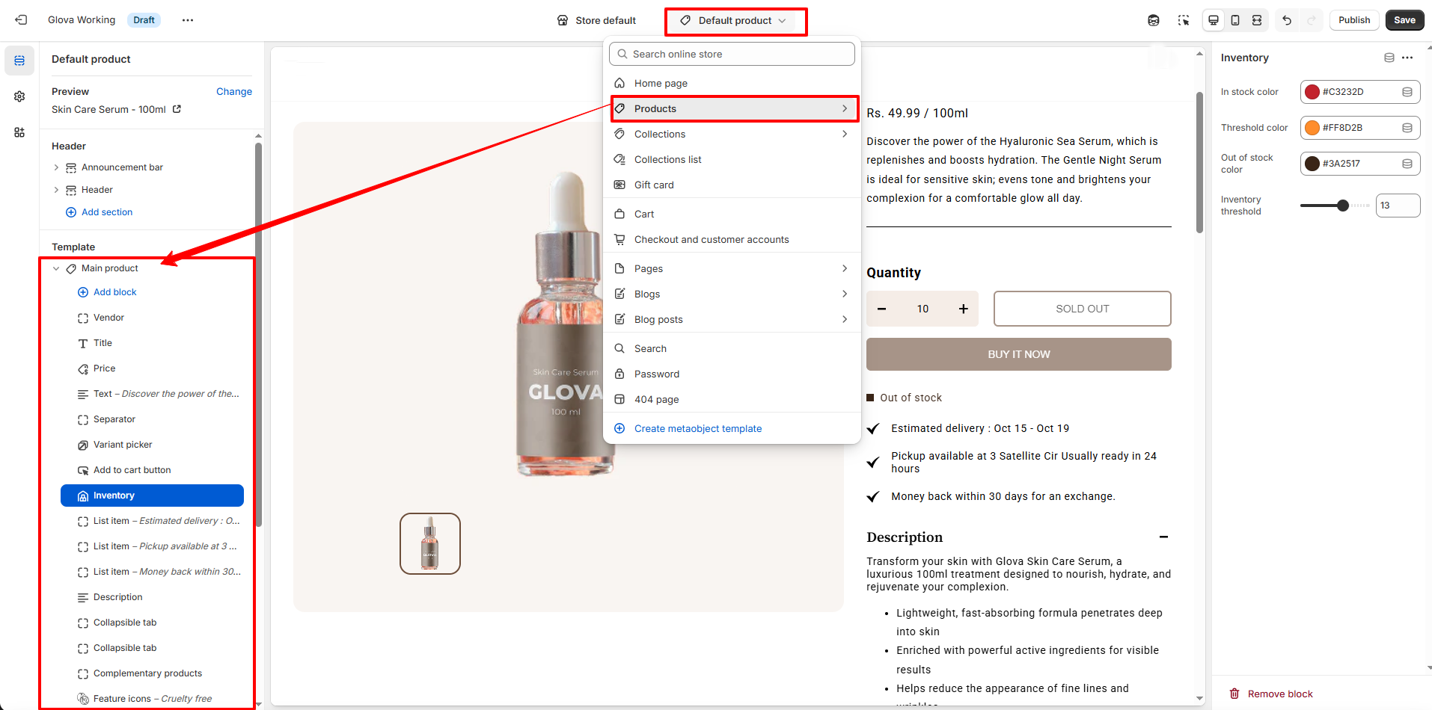Open previewed product via external link icon

coord(177,109)
